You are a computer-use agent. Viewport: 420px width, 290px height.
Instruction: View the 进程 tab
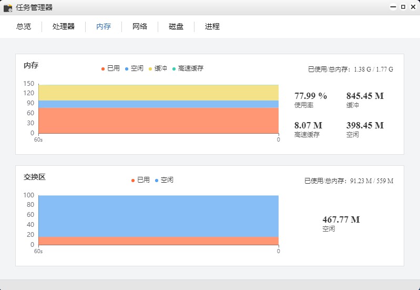(212, 26)
